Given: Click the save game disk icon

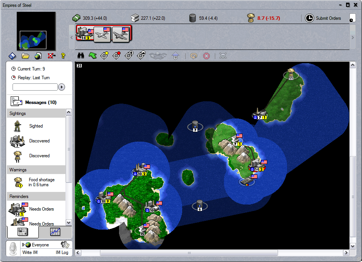Looking at the screenshot, I should tap(12, 56).
